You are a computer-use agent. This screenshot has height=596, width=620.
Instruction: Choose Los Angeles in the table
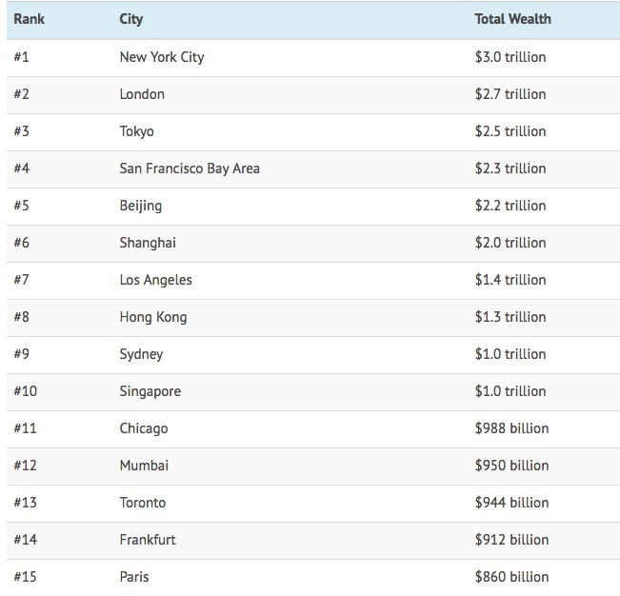[155, 280]
